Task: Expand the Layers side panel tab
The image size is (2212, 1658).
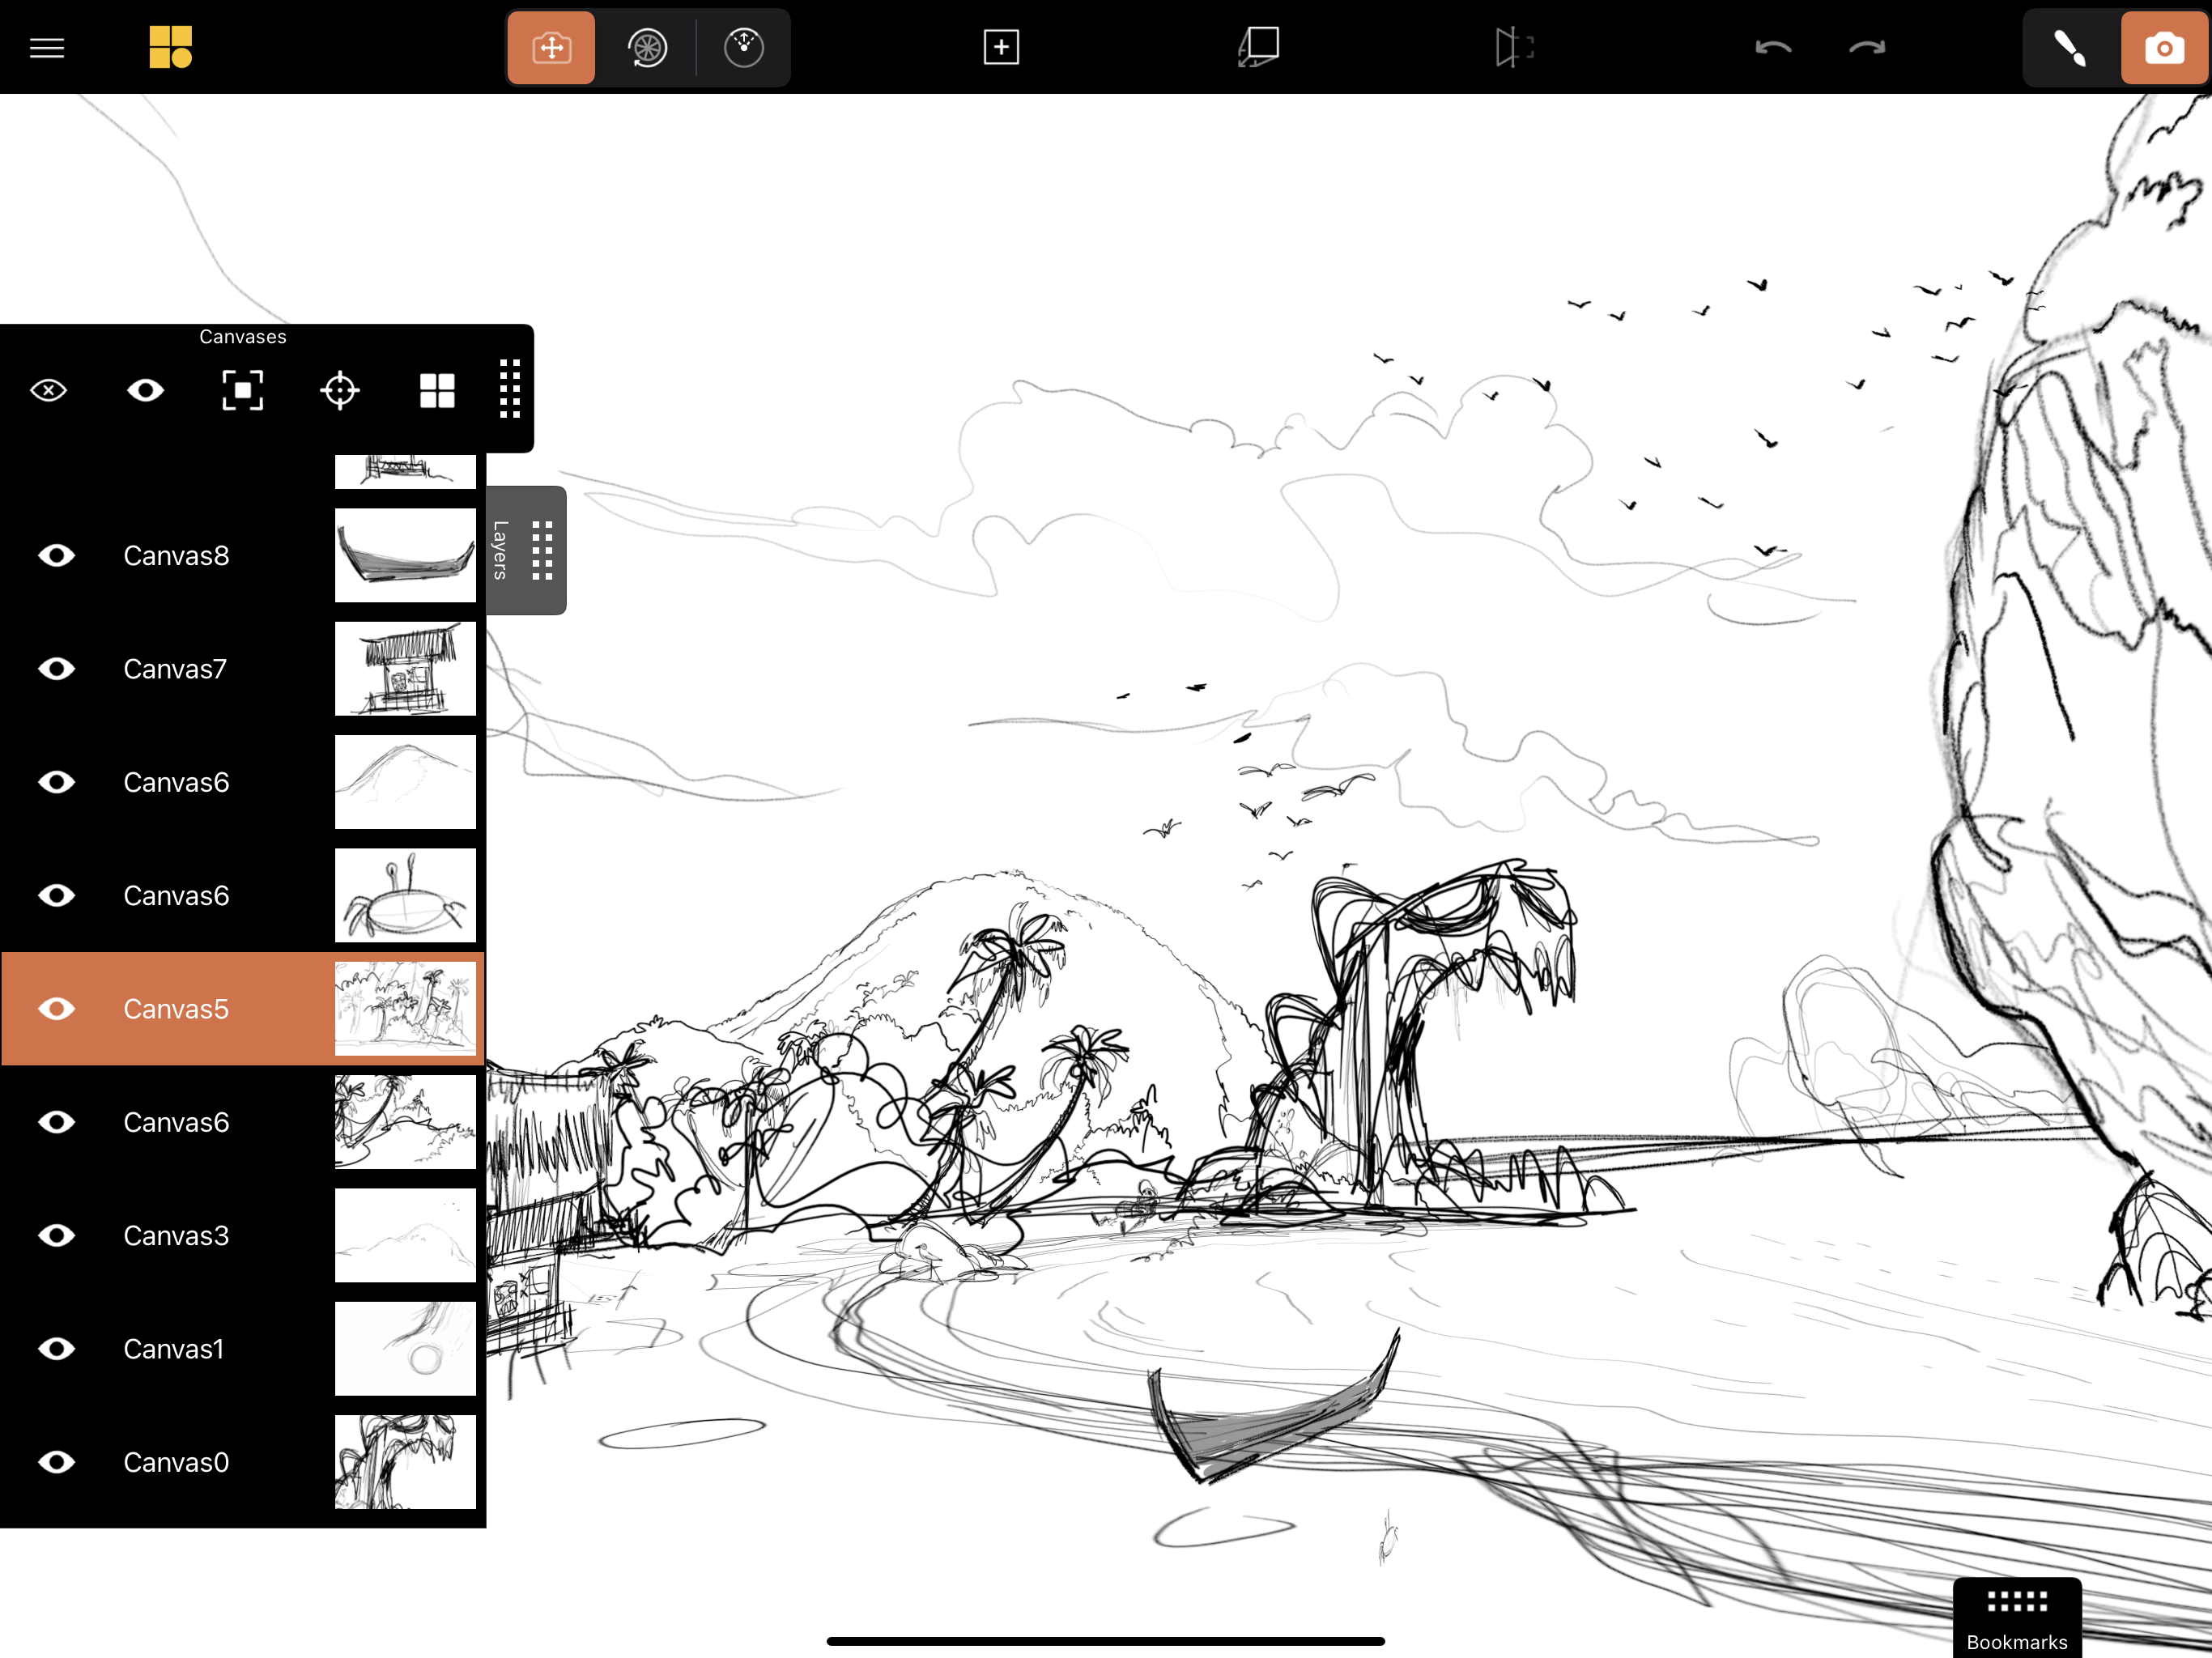Action: (x=525, y=550)
